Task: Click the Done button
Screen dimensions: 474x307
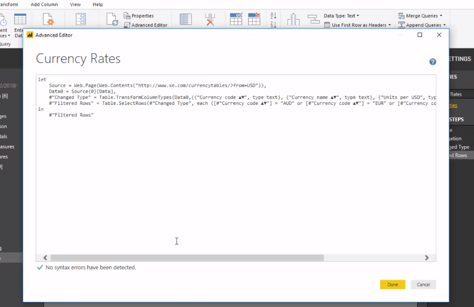Action: click(x=392, y=284)
